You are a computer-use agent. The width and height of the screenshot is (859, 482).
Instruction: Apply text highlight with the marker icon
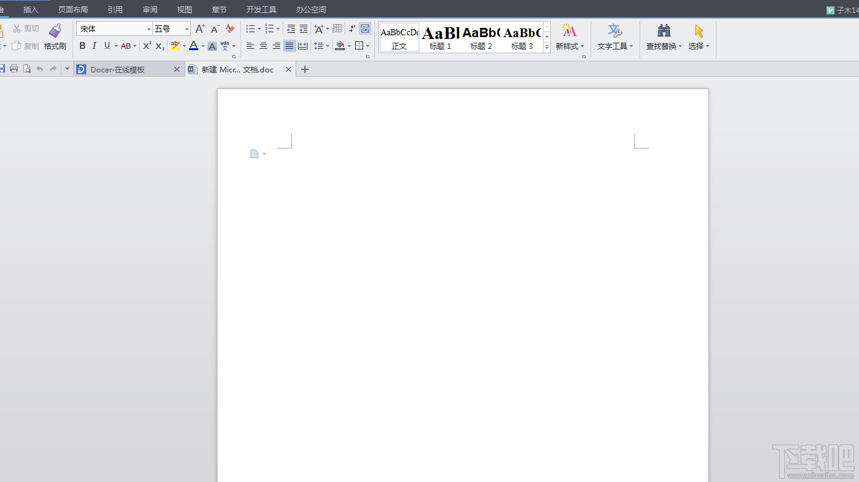[175, 46]
